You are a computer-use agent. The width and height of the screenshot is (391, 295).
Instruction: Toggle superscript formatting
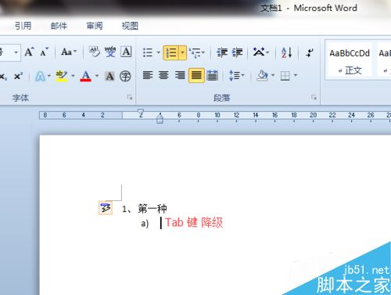[x=18, y=77]
